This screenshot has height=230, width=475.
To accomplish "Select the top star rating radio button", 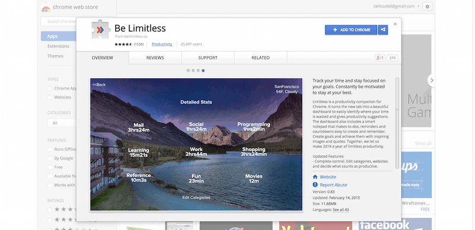I will click(x=50, y=209).
